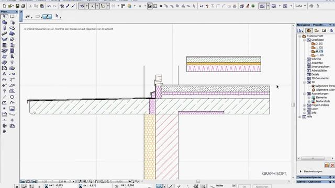Select the Door tool in toolbox
The height and width of the screenshot is (188, 335).
[x=12, y=51]
